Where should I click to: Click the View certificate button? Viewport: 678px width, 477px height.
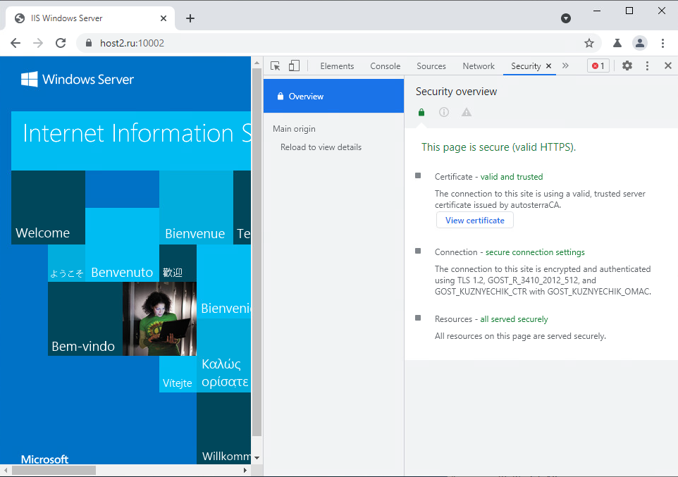pyautogui.click(x=475, y=220)
